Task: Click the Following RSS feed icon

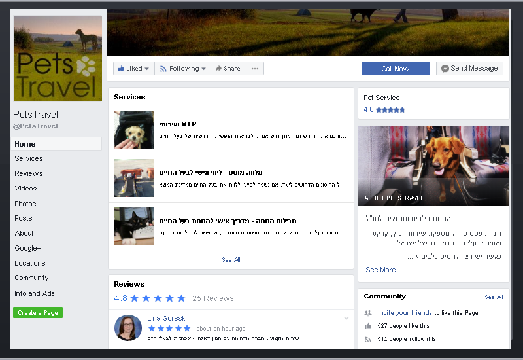Action: pos(163,69)
